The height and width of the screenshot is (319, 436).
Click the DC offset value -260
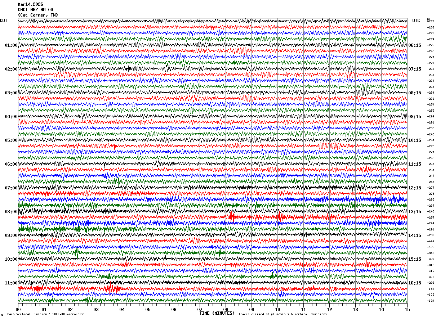point(431,75)
